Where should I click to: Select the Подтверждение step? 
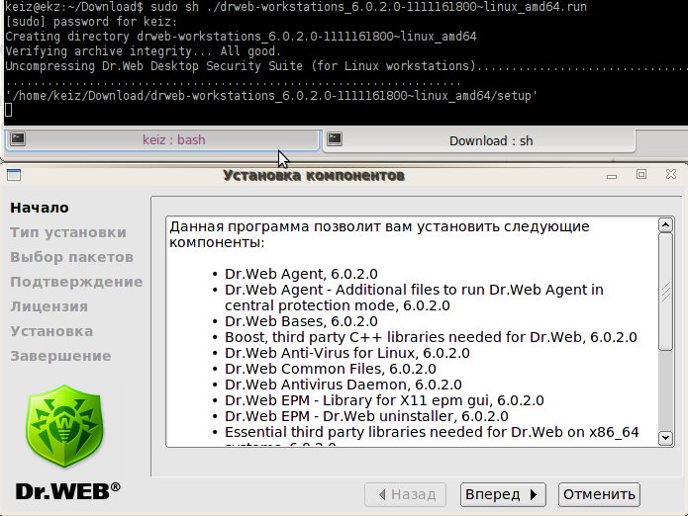tap(76, 282)
